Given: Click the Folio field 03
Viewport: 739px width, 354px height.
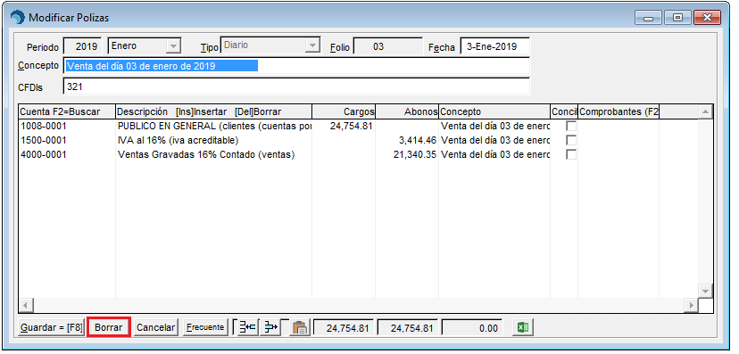Looking at the screenshot, I should click(x=388, y=46).
